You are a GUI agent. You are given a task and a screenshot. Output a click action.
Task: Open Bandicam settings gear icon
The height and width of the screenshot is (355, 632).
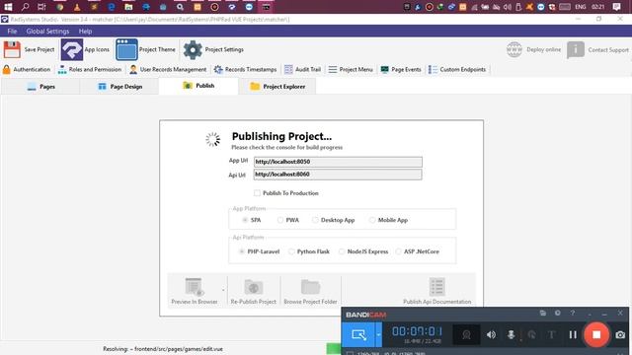click(x=557, y=314)
